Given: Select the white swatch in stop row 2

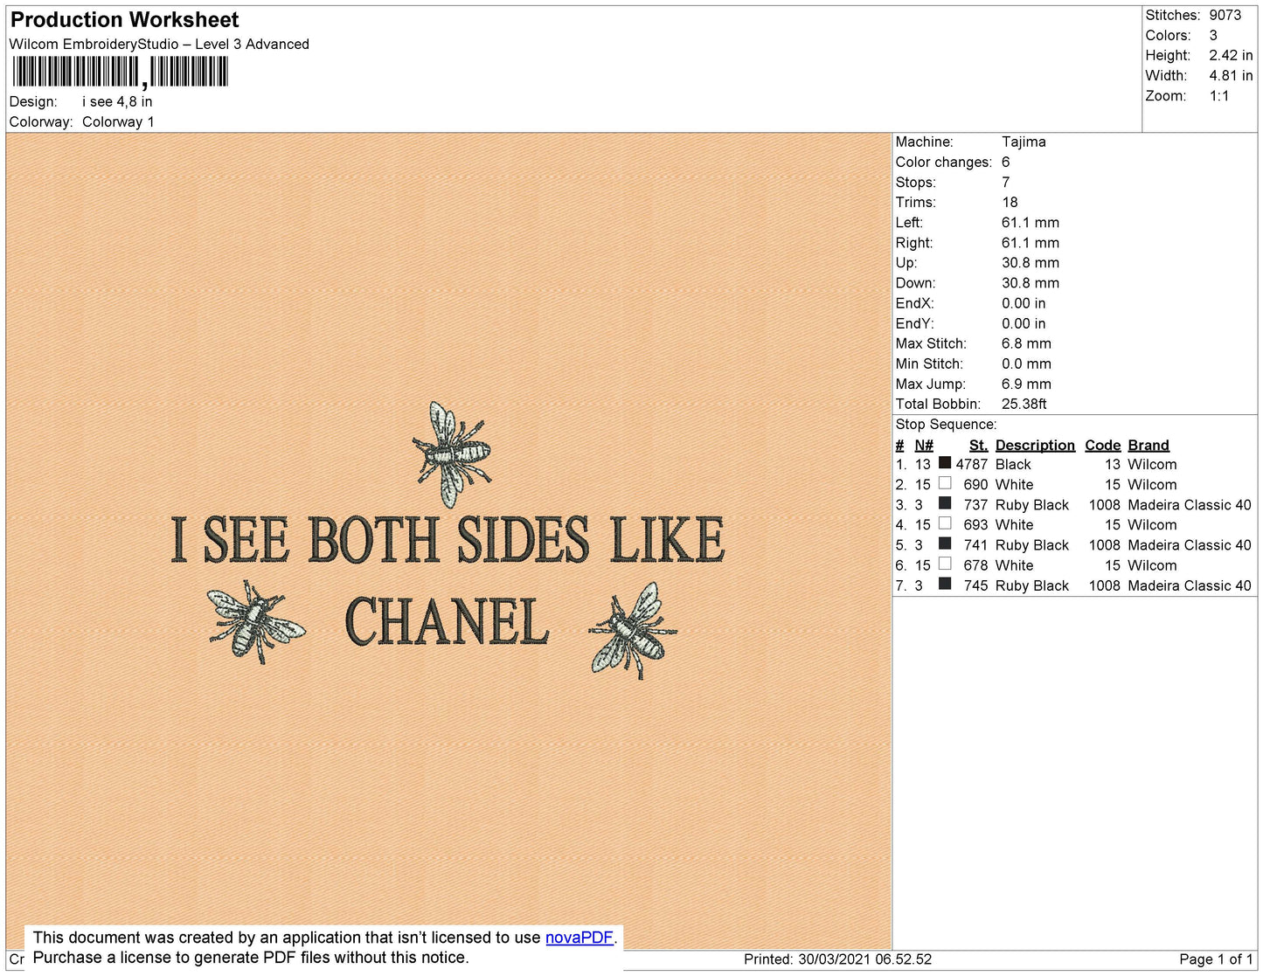Looking at the screenshot, I should pos(945,483).
